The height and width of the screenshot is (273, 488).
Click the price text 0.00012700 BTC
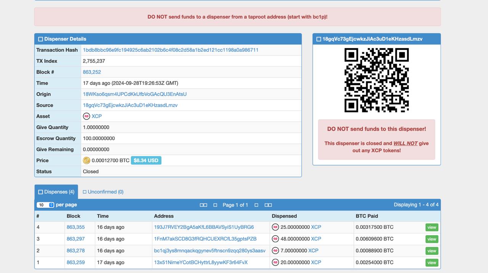click(111, 160)
